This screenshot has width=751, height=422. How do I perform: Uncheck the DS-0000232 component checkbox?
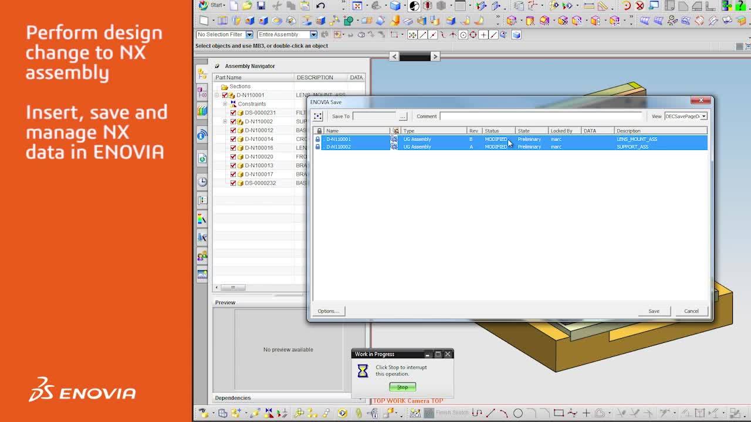click(233, 183)
